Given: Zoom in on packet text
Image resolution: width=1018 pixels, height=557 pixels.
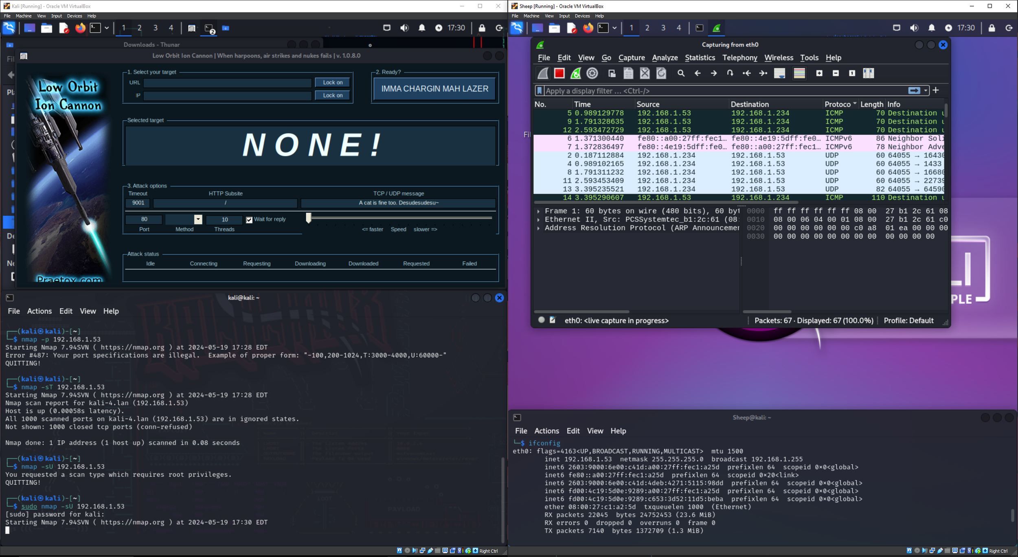Looking at the screenshot, I should (x=819, y=73).
